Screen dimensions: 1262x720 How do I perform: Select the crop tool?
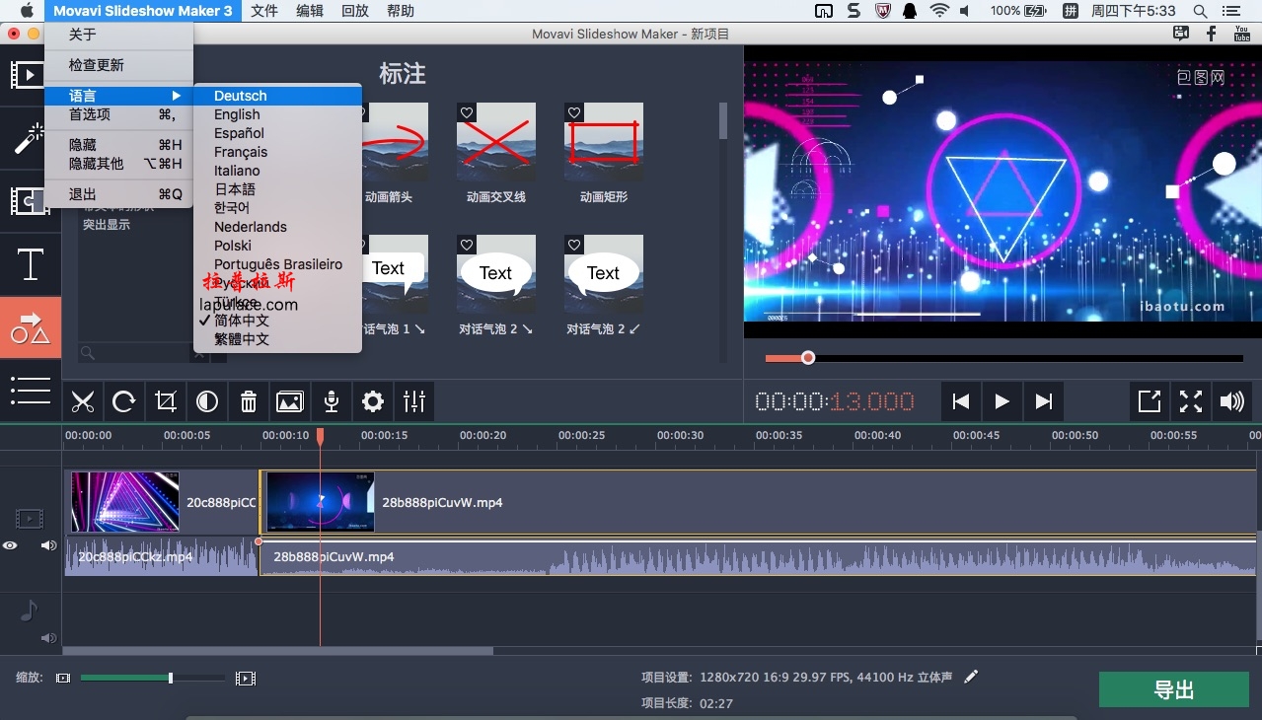[x=166, y=401]
